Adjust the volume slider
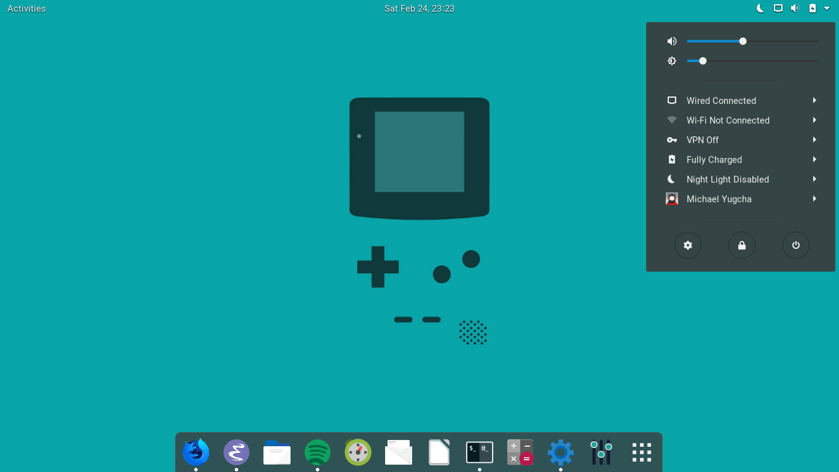This screenshot has height=472, width=839. click(752, 41)
